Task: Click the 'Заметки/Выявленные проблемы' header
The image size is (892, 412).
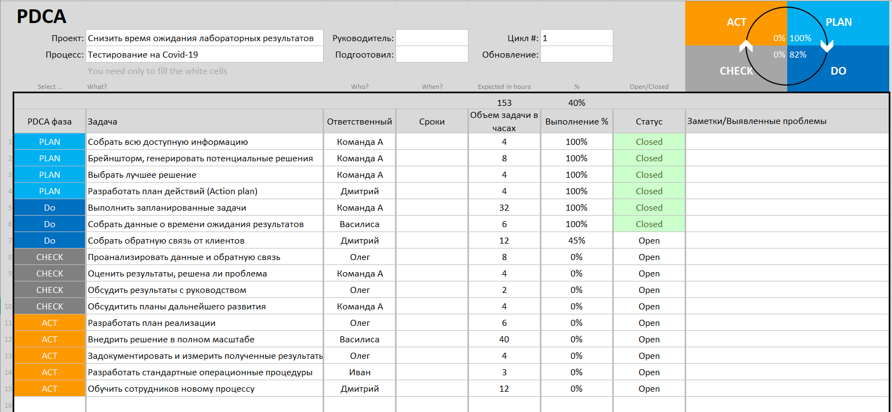Action: (x=787, y=121)
